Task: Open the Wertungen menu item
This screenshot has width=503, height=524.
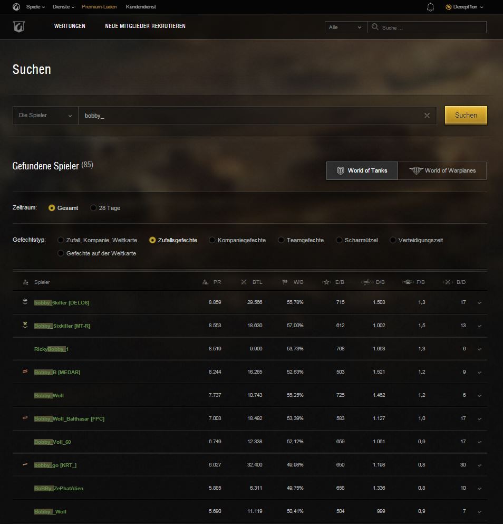Action: click(70, 26)
